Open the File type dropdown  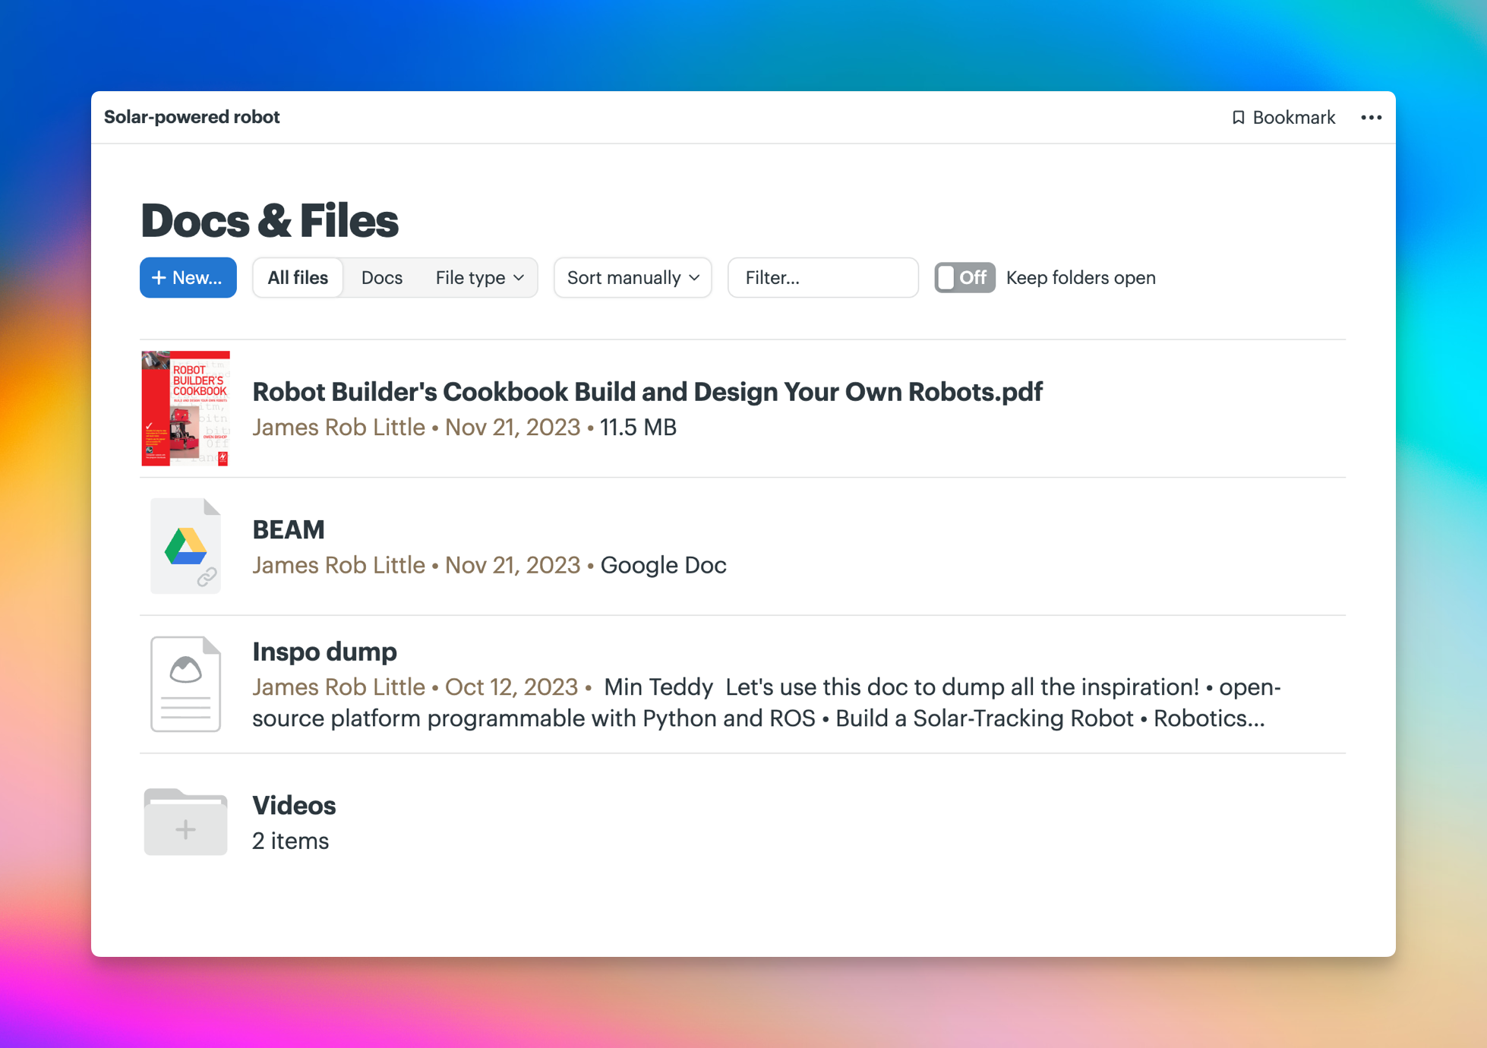[479, 278]
